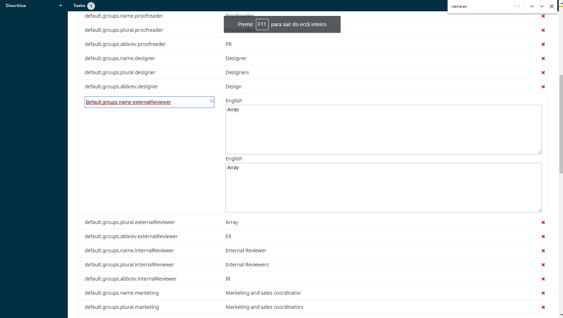The height and width of the screenshot is (318, 563).
Task: Click the 'Array' value of plural.externalReviewer
Action: coord(232,222)
